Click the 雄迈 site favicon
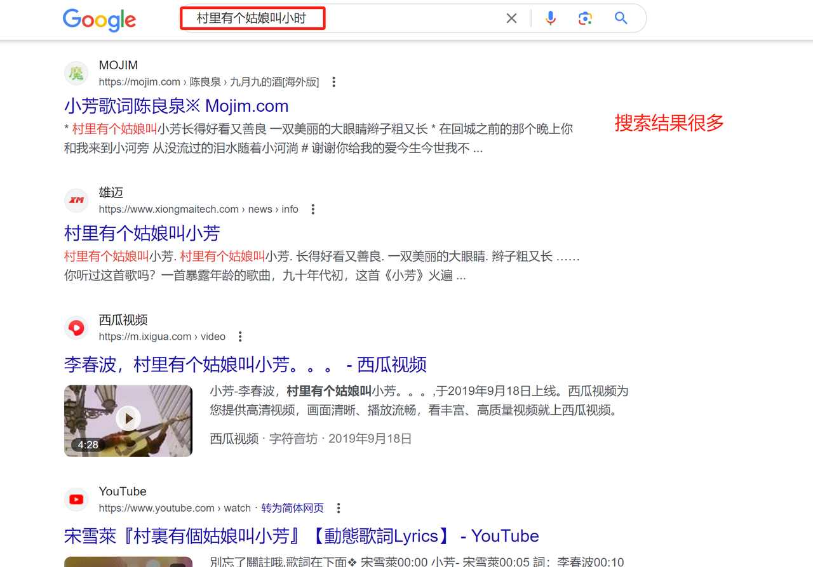Screen dimensions: 813x567 pos(77,201)
